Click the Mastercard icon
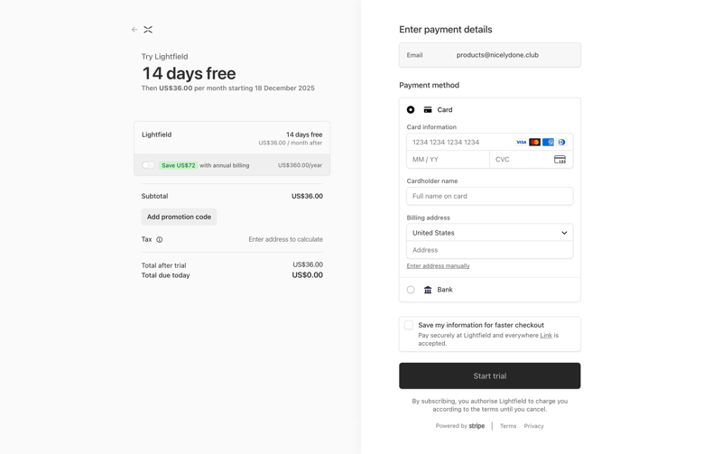This screenshot has height=454, width=722. [534, 143]
